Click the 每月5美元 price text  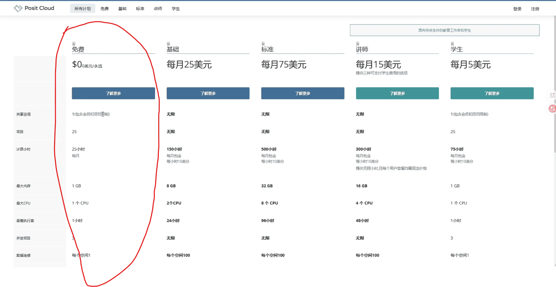[471, 64]
